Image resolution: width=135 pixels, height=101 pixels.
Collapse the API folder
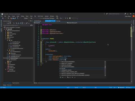coord(8,40)
